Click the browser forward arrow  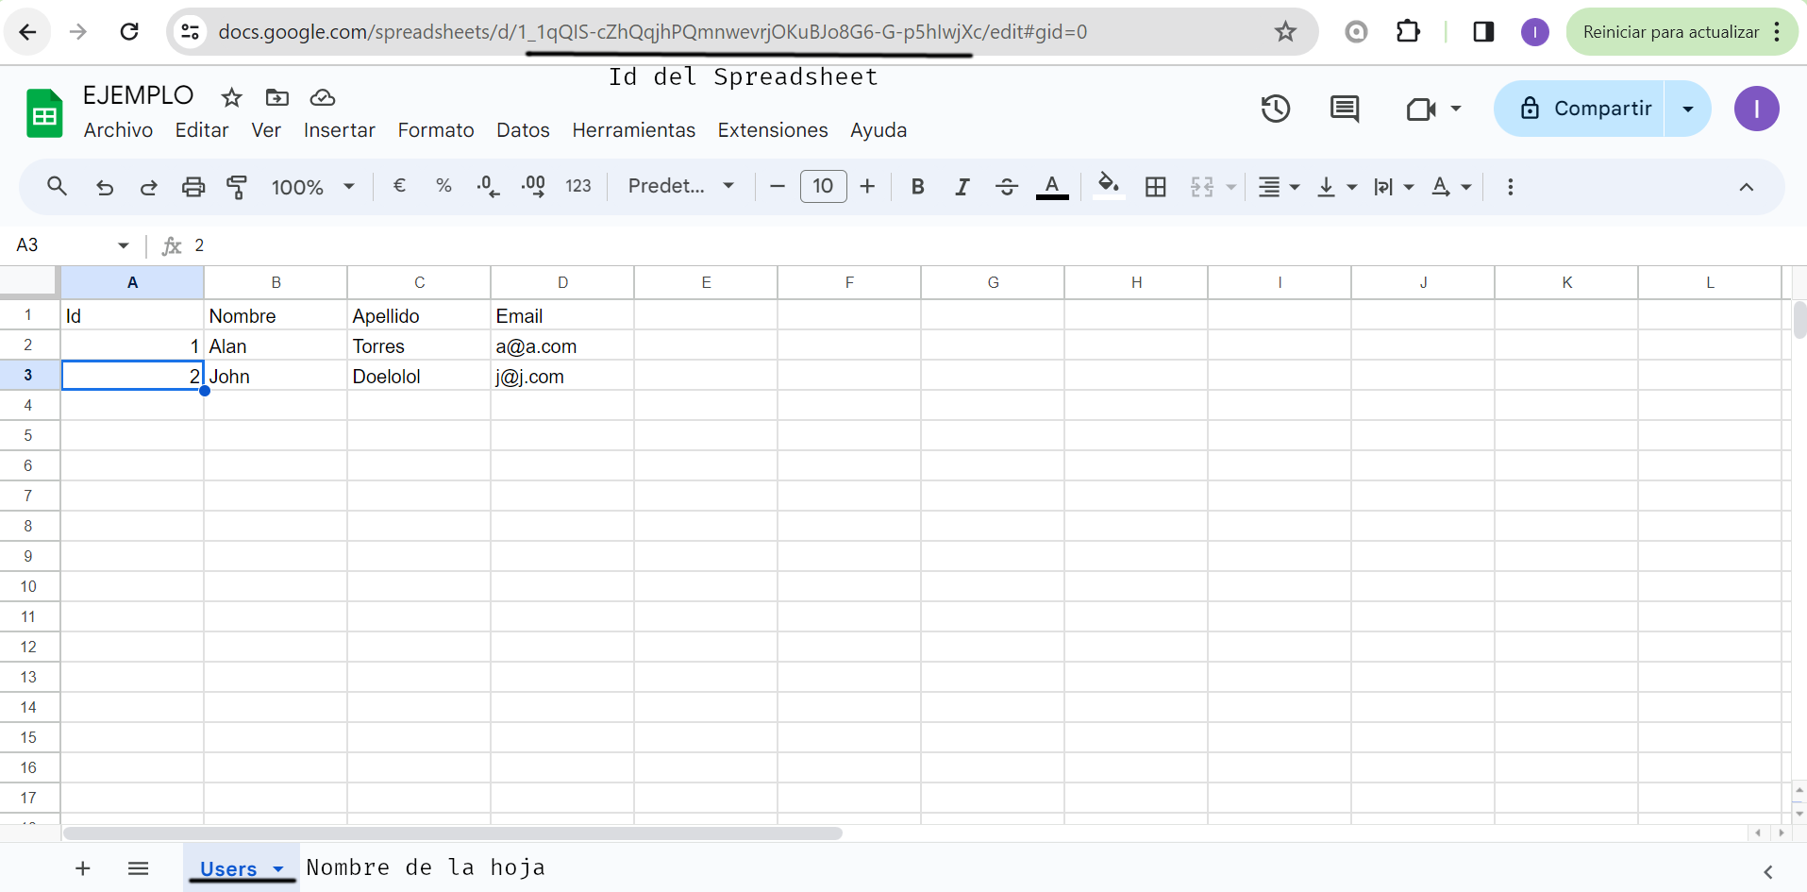point(78,32)
